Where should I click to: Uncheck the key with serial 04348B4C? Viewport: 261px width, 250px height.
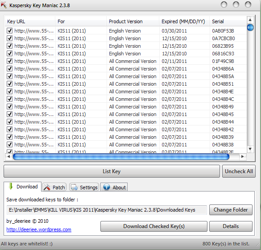(10, 99)
